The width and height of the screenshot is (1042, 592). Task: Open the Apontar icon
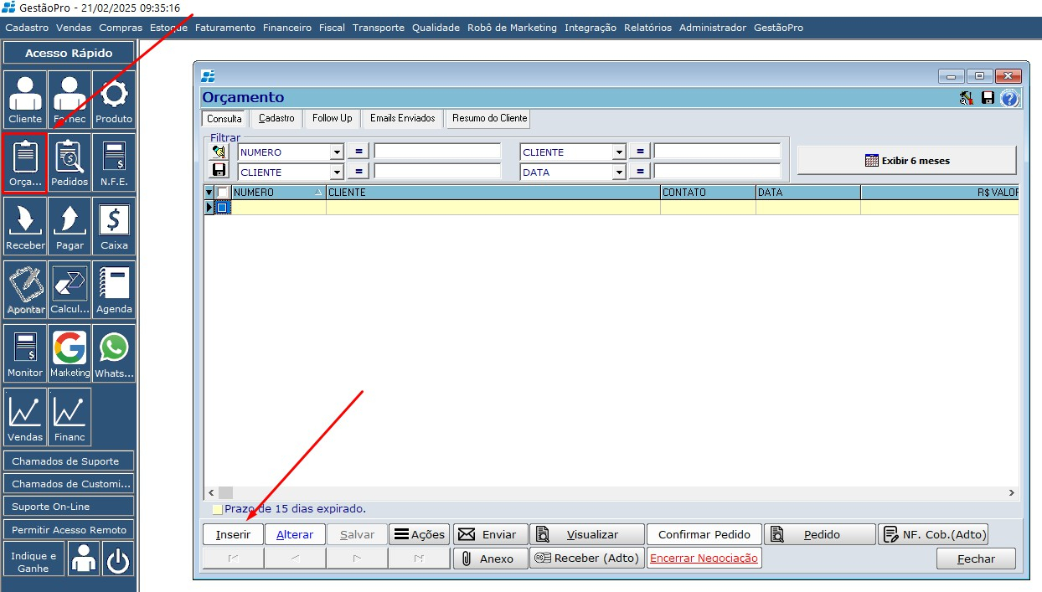25,290
